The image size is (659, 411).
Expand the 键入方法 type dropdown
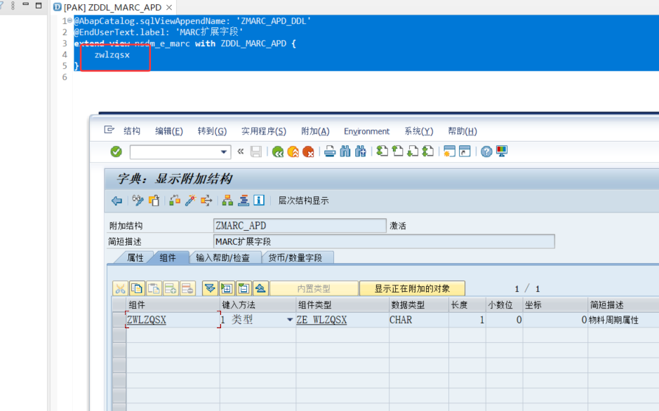pyautogui.click(x=289, y=320)
